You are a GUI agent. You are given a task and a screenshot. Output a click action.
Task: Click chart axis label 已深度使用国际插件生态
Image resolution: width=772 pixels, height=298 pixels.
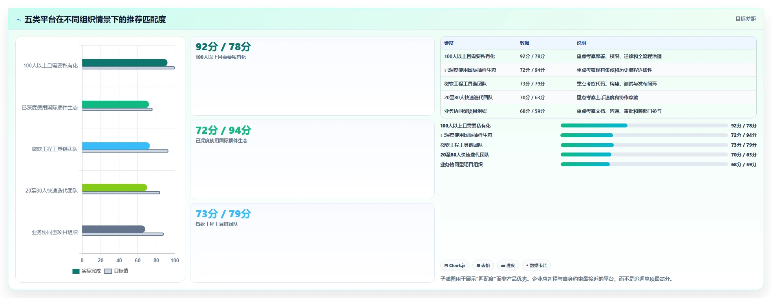tap(49, 107)
